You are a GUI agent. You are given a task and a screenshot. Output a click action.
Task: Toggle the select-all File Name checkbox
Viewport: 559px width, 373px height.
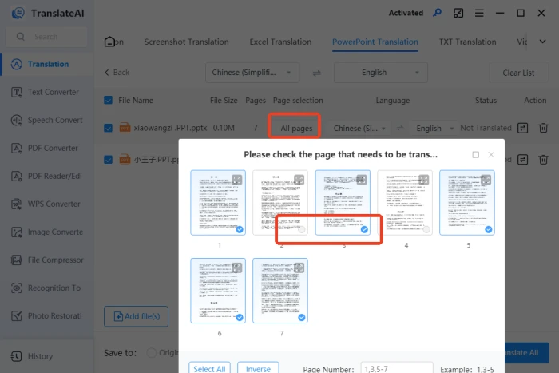point(108,100)
